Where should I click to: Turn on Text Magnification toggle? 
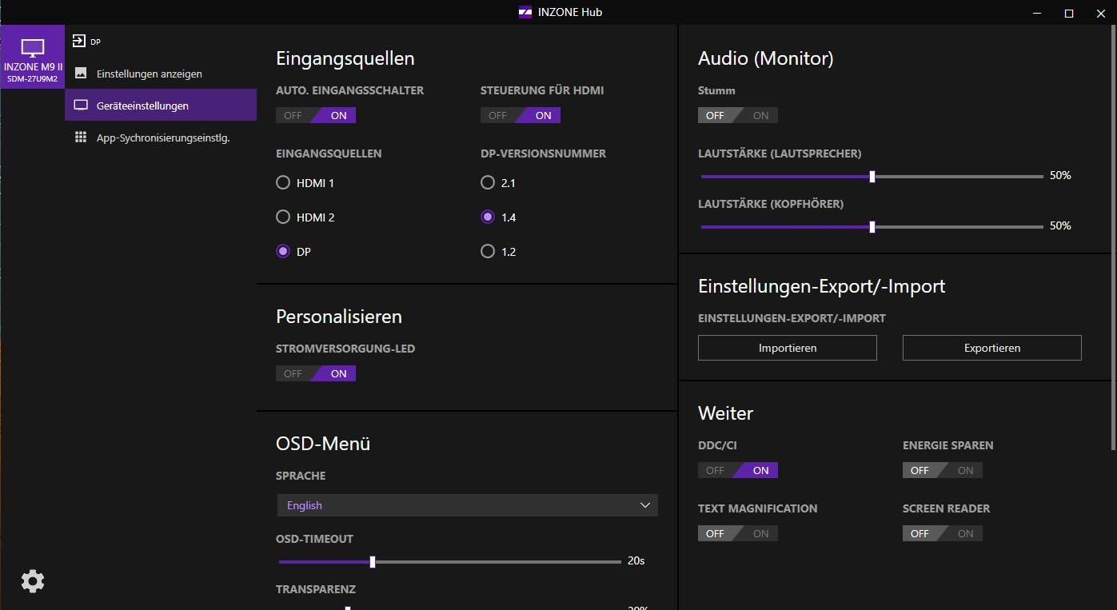pyautogui.click(x=738, y=533)
